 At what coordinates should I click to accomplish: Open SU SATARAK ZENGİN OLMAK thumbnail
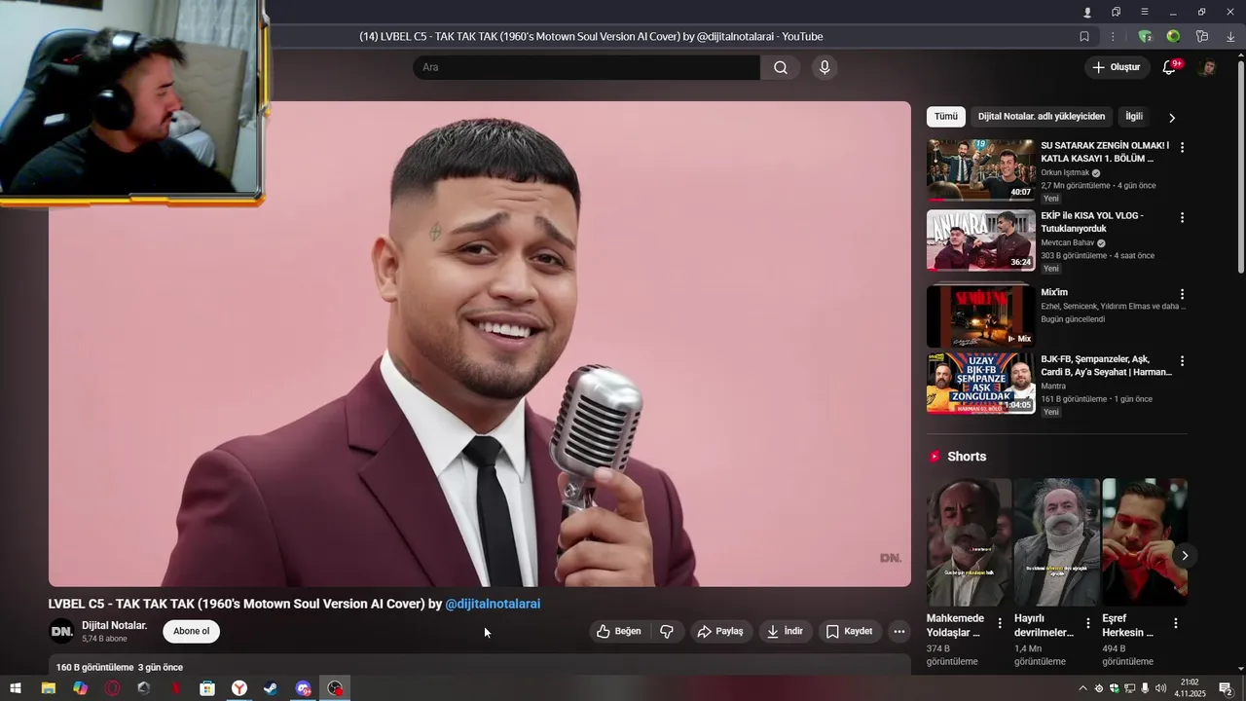[x=981, y=169]
